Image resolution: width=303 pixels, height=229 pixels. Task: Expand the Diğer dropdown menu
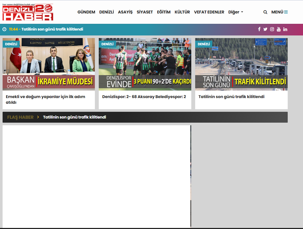pyautogui.click(x=236, y=12)
